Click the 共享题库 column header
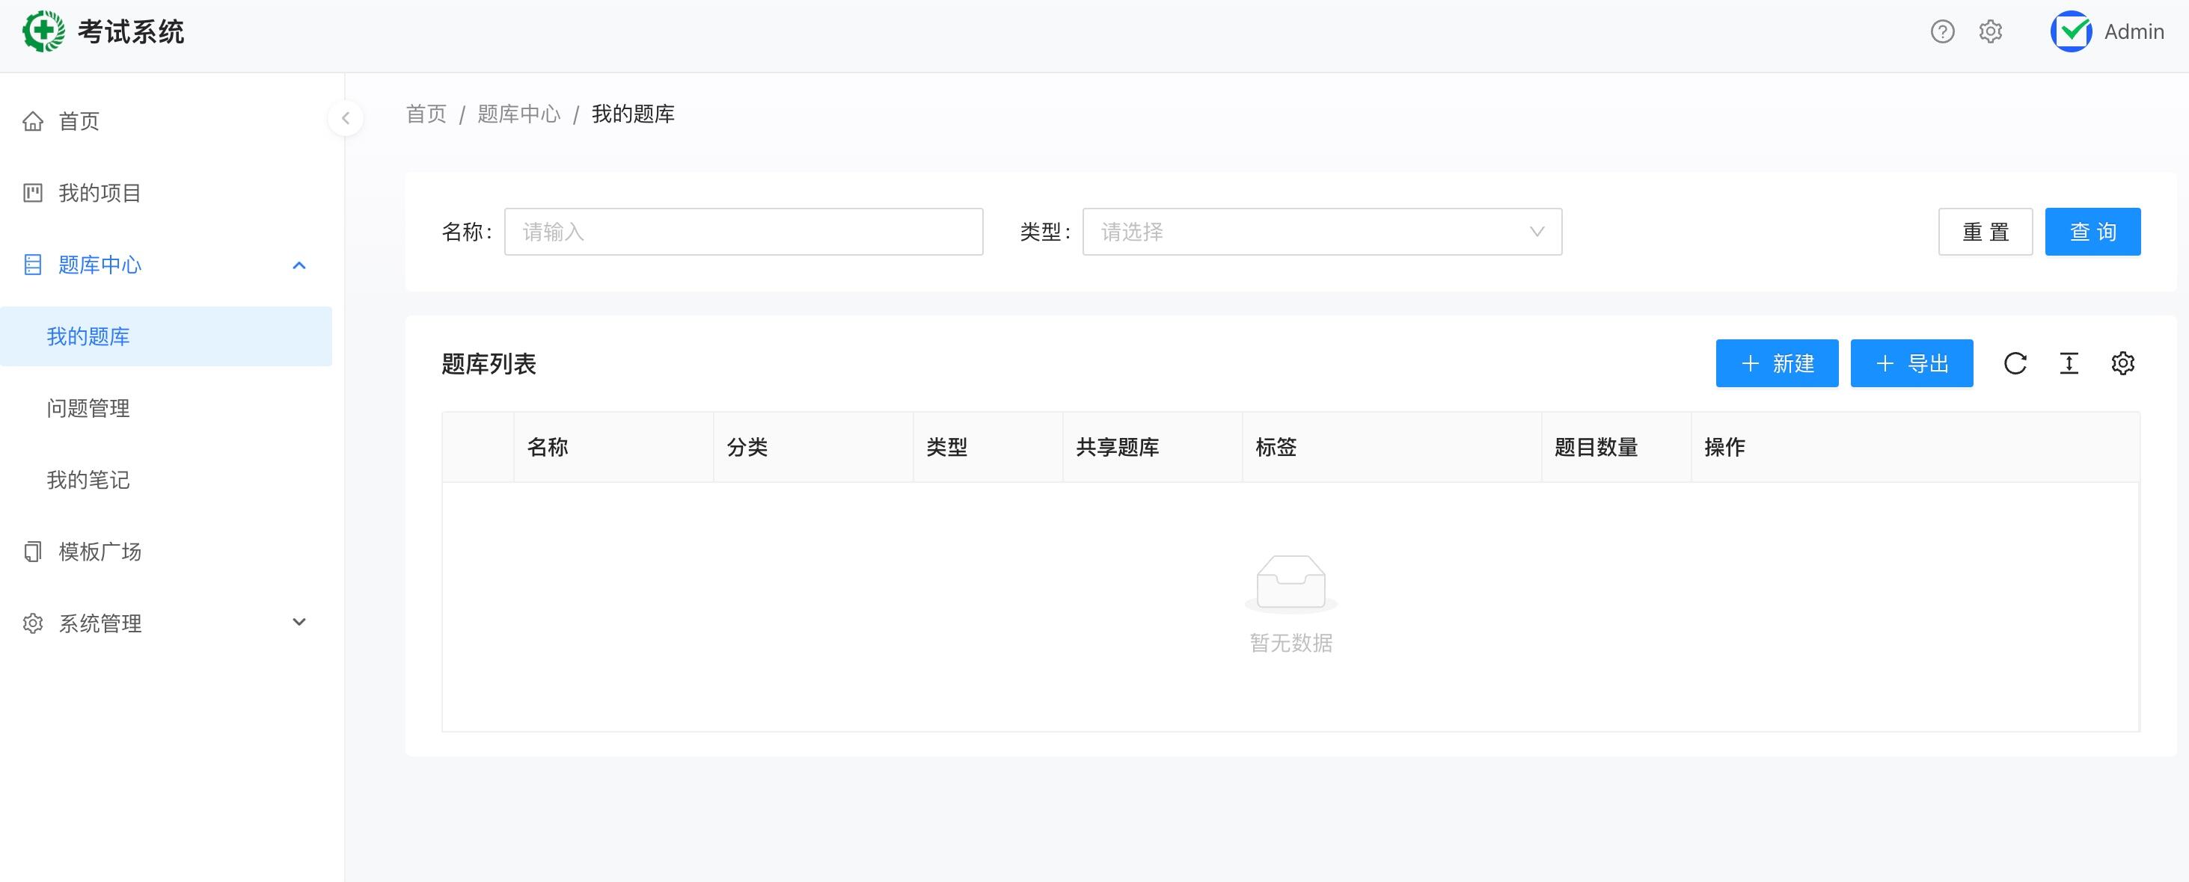 click(x=1153, y=448)
